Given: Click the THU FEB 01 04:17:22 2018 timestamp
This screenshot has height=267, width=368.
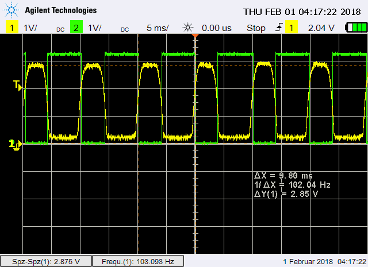Looking at the screenshot, I should (x=302, y=11).
